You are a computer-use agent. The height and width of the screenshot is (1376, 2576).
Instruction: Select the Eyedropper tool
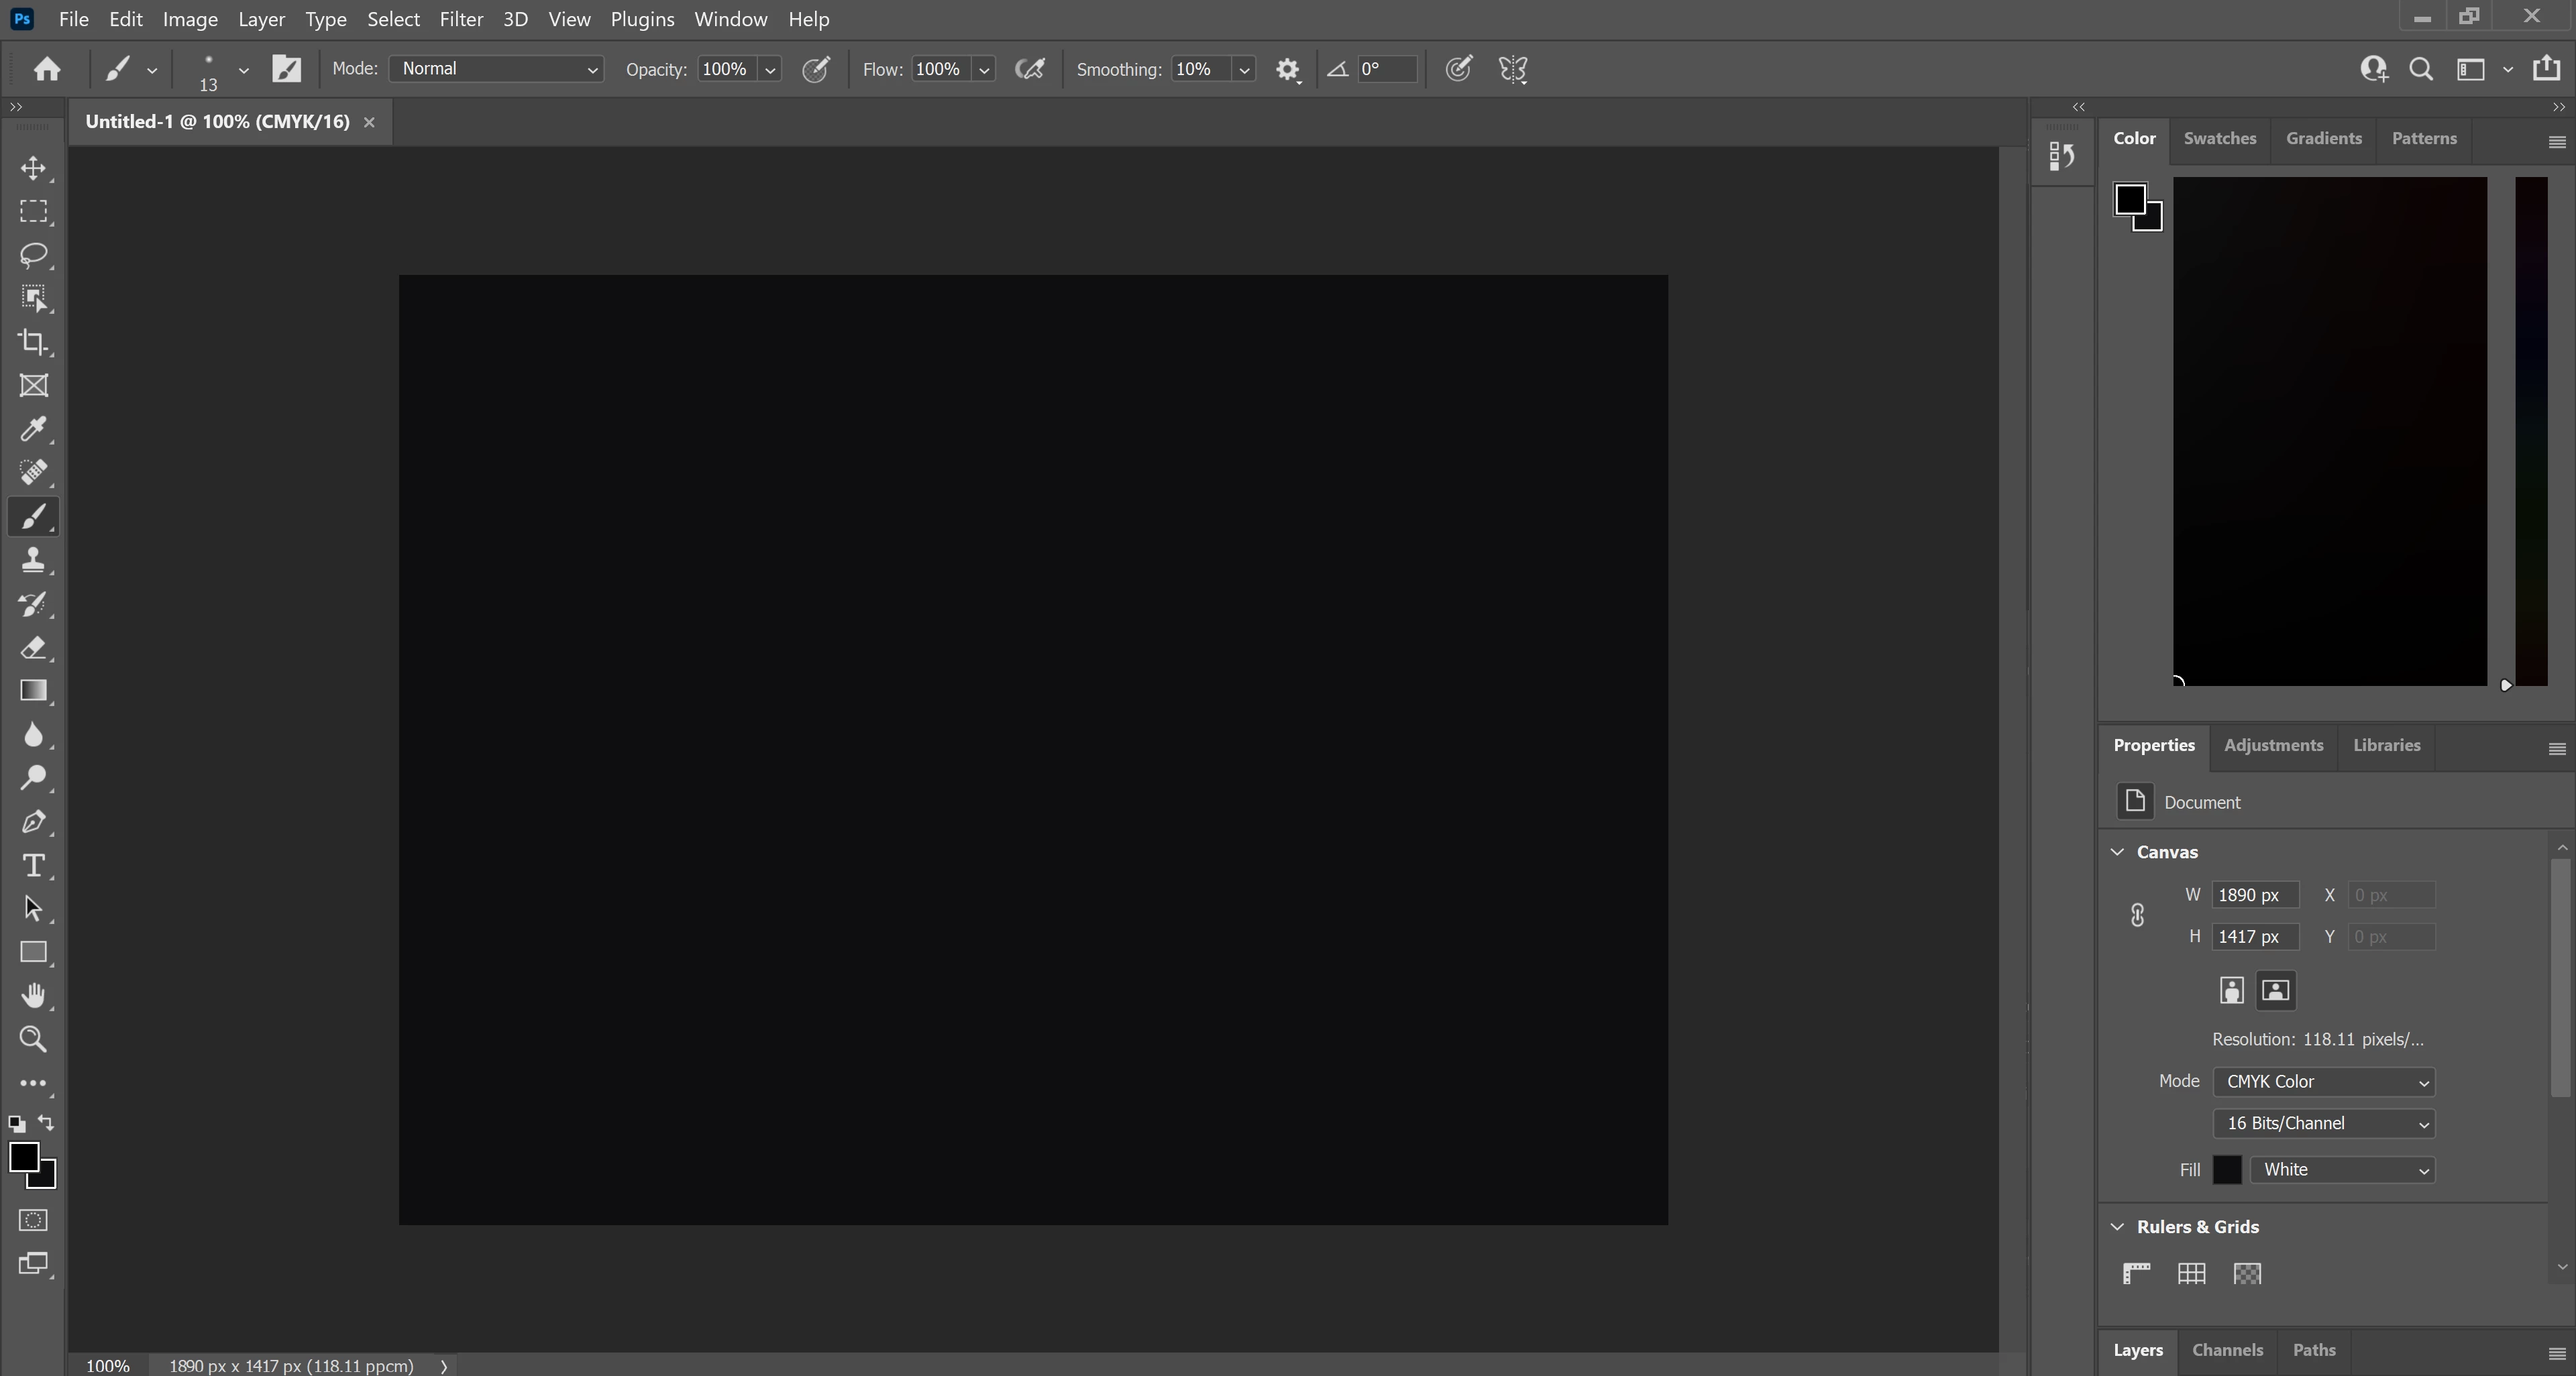(x=33, y=430)
